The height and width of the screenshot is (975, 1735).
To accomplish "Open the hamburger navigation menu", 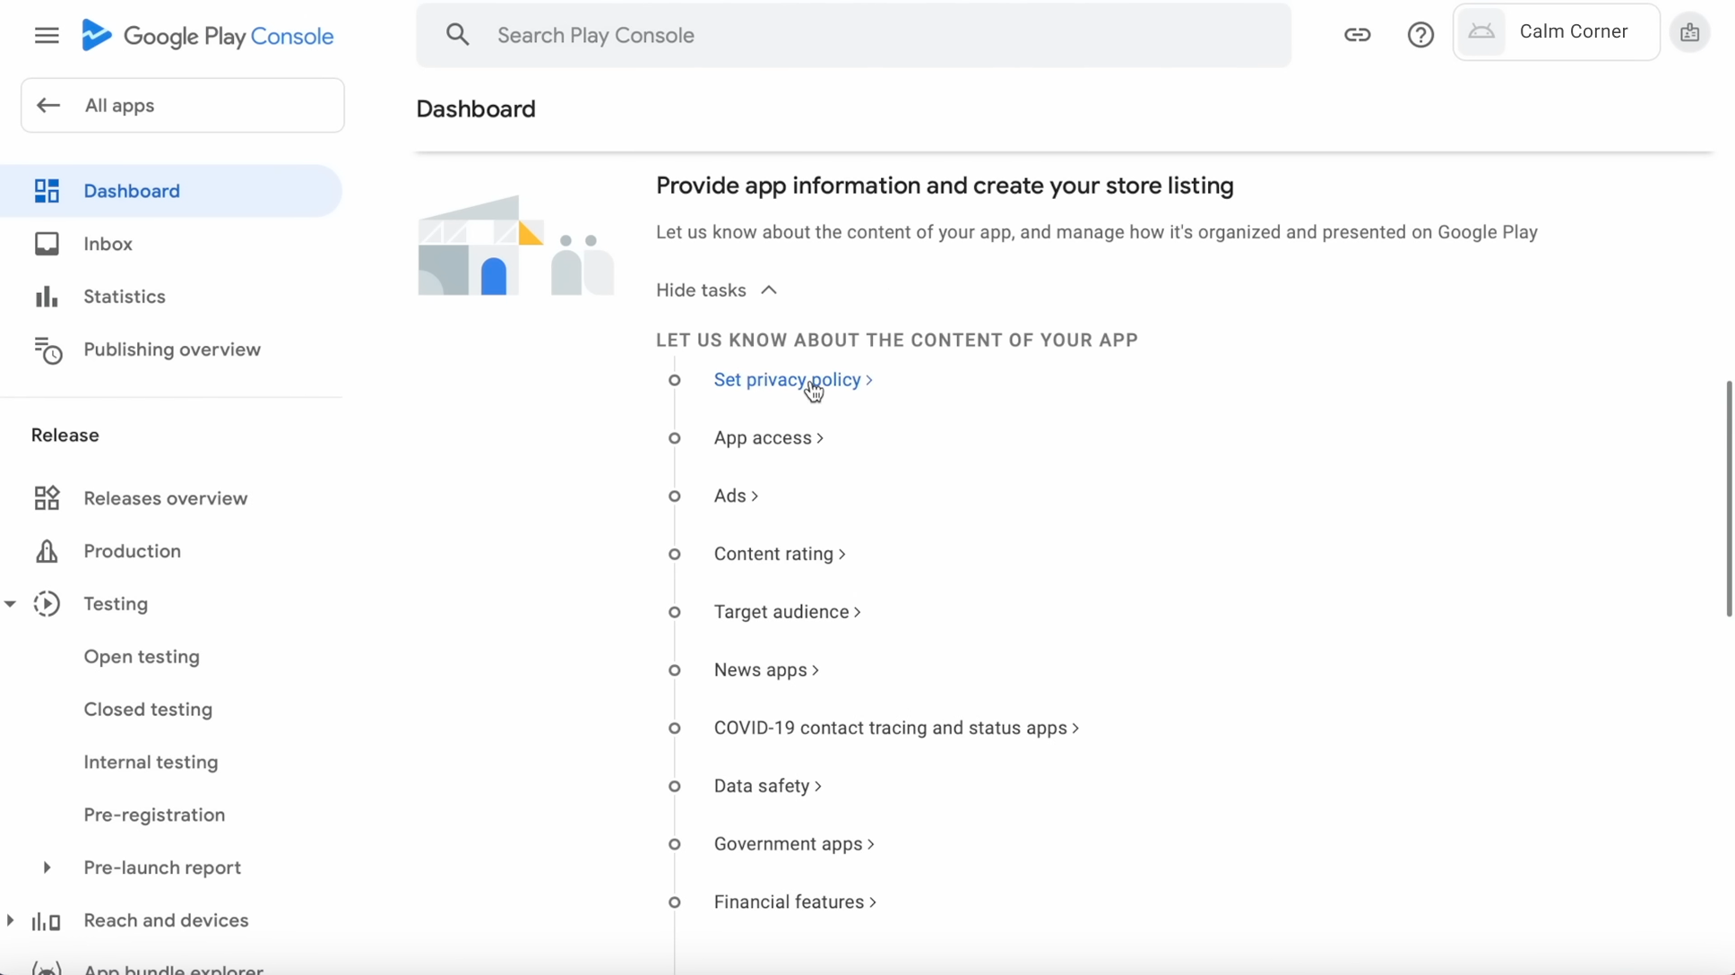I will [47, 36].
